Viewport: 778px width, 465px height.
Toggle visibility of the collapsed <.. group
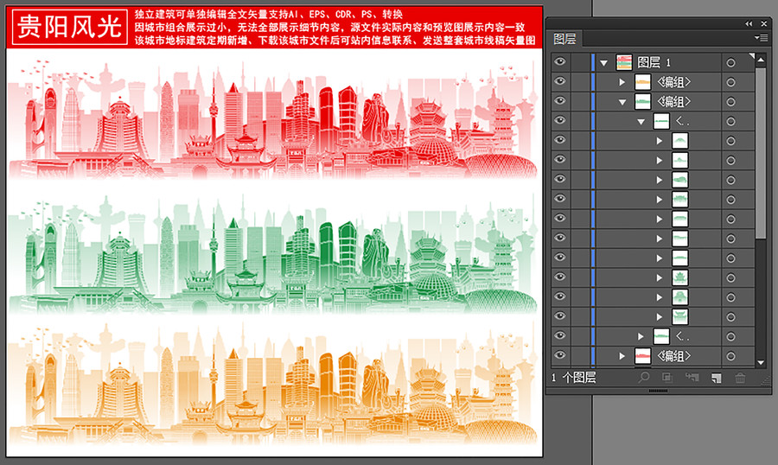tap(560, 335)
